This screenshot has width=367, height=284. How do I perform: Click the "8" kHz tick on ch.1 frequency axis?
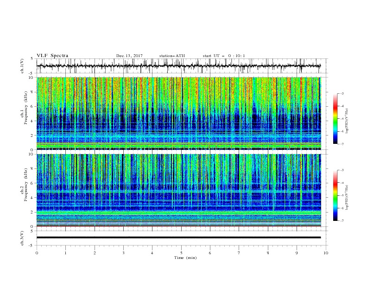click(x=32, y=92)
